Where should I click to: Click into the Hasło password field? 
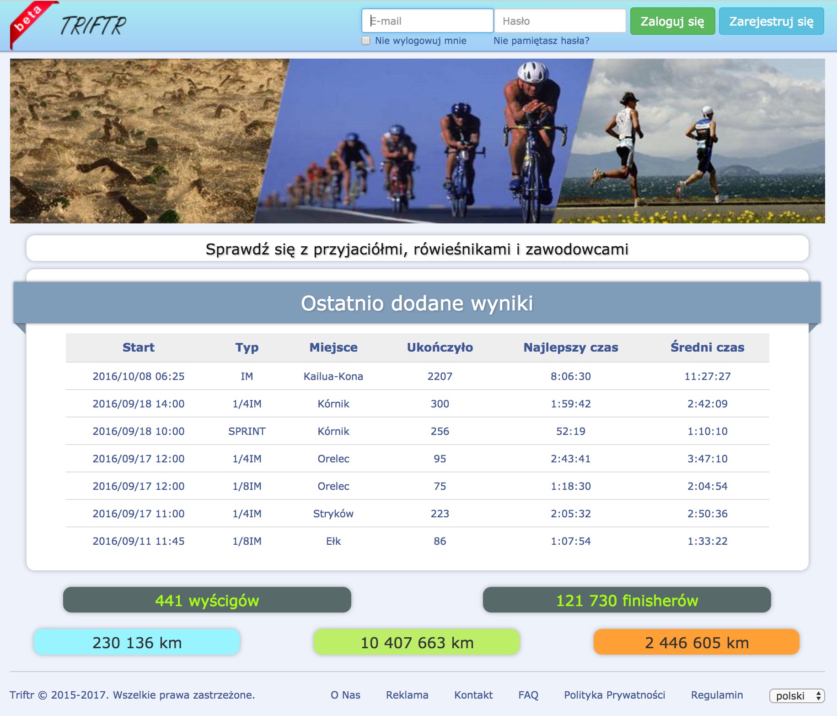(x=560, y=21)
